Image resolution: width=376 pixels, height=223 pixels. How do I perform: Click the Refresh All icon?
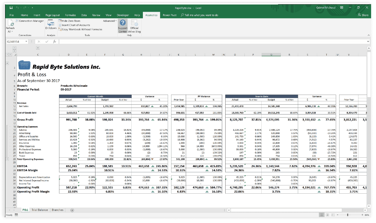[10, 23]
